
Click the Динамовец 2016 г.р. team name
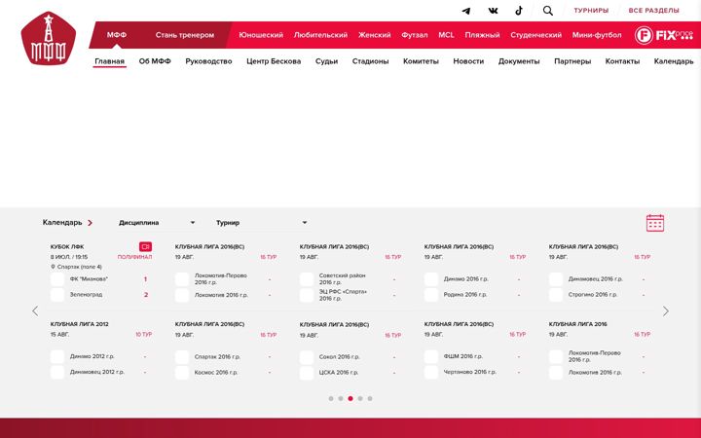tap(595, 279)
